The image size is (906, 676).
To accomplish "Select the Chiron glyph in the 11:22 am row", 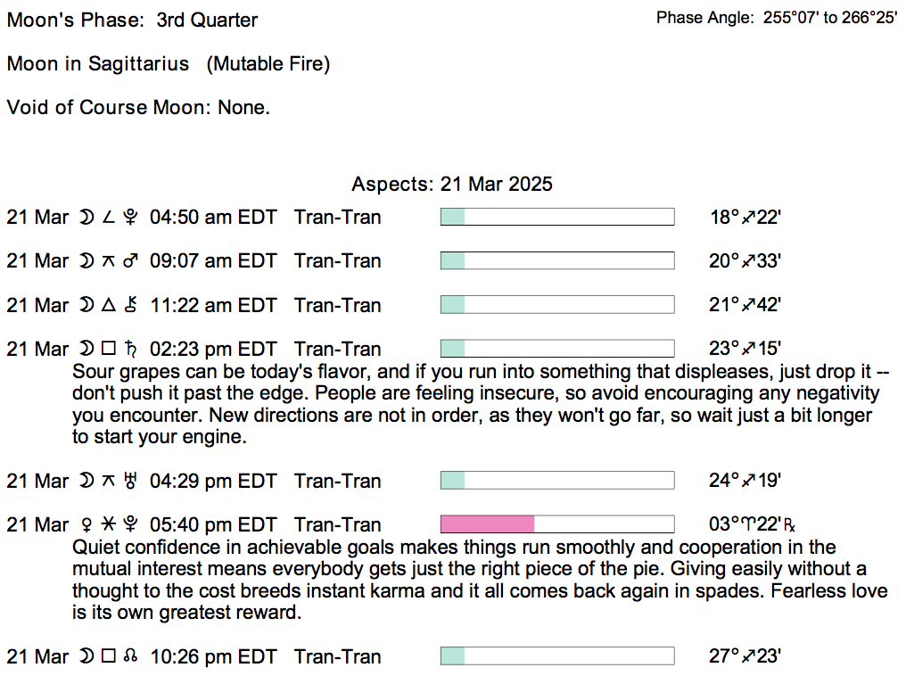I will click(133, 306).
